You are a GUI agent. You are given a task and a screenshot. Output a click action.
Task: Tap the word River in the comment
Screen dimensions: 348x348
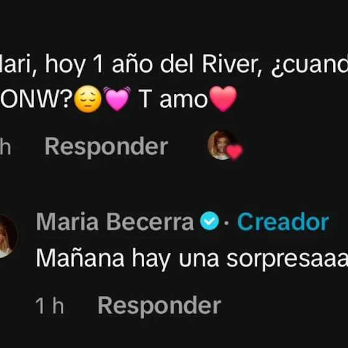(232, 65)
